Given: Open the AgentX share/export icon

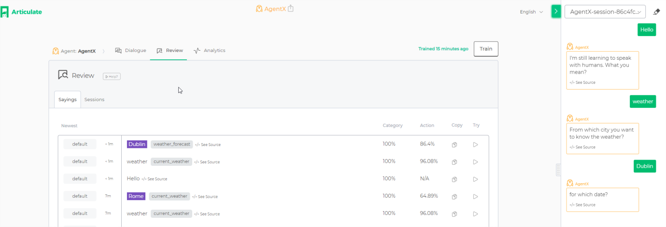Looking at the screenshot, I should (x=291, y=9).
